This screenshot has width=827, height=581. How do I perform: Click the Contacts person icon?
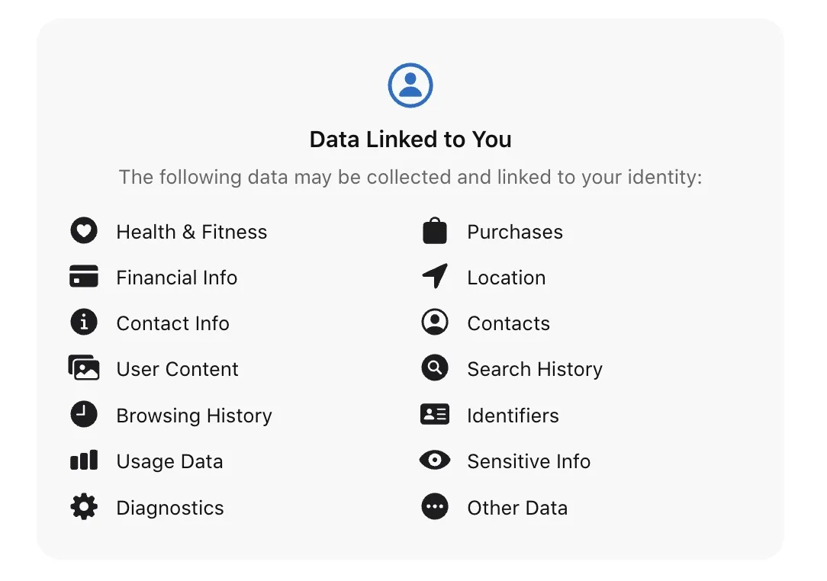coord(435,323)
